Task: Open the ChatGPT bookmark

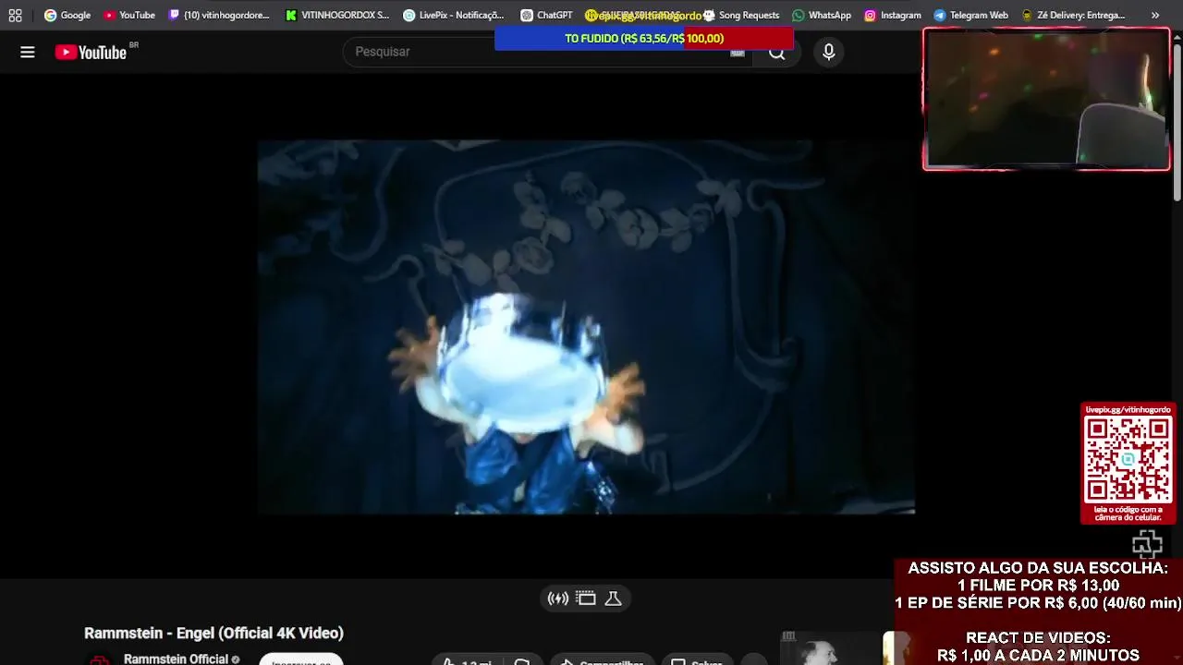Action: point(546,15)
